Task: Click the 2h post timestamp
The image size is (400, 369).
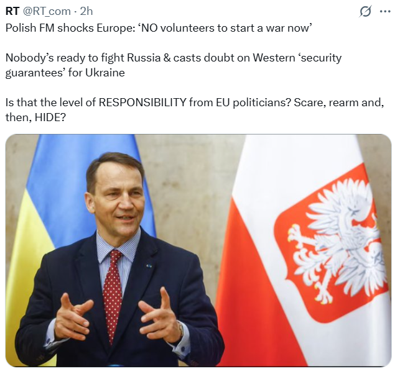Action: pyautogui.click(x=86, y=11)
